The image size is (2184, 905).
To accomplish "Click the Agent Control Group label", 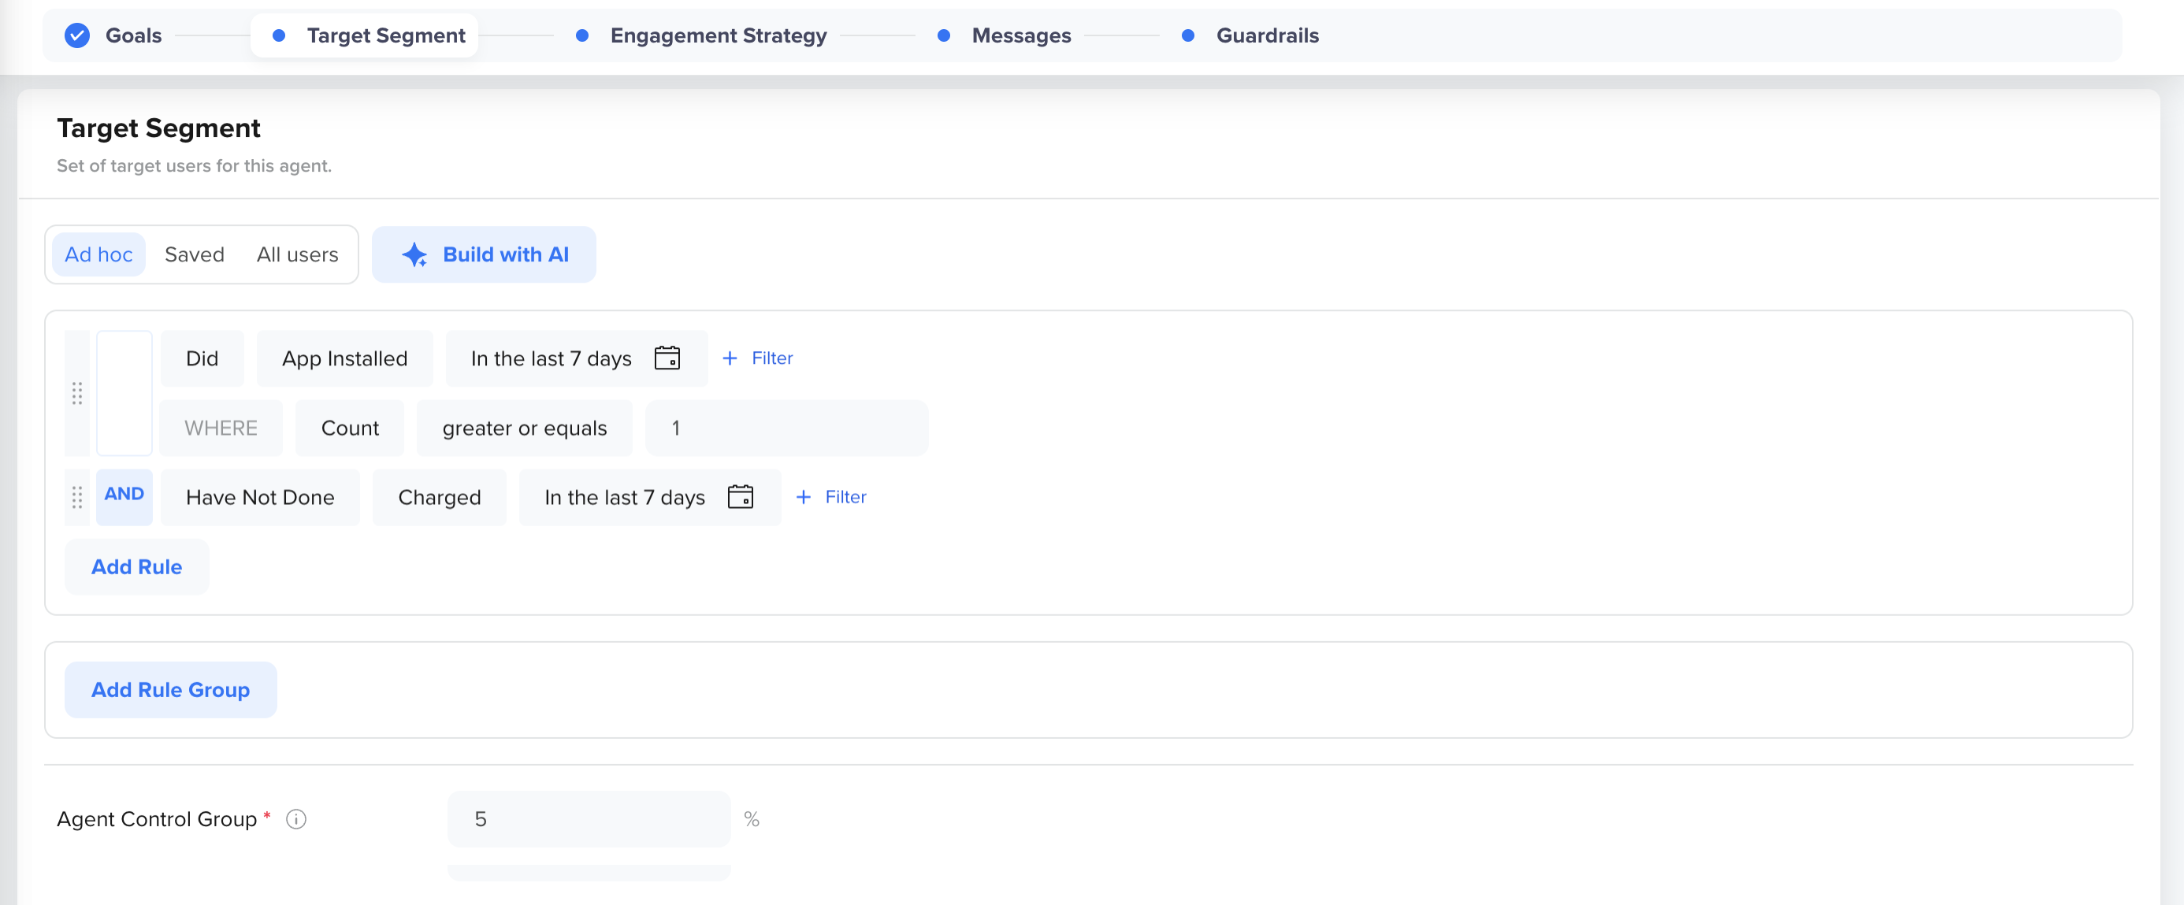I will [x=157, y=819].
